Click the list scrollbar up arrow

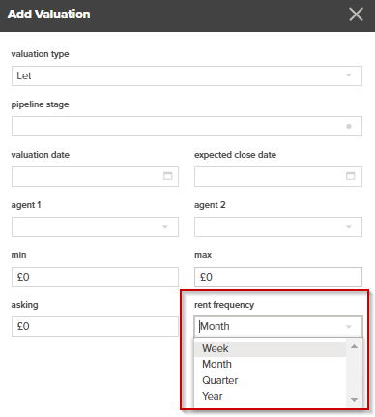click(354, 346)
